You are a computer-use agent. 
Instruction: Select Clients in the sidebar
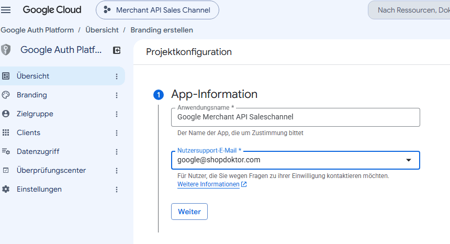click(62, 132)
